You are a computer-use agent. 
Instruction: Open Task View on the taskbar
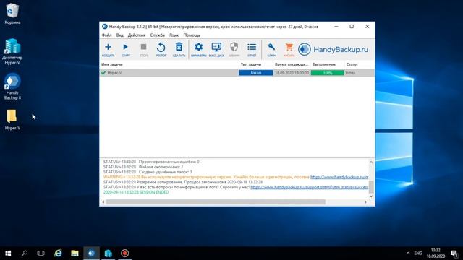click(x=41, y=253)
